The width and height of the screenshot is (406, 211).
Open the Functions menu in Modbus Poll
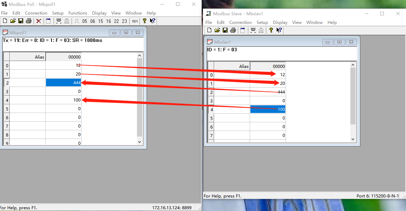point(78,13)
